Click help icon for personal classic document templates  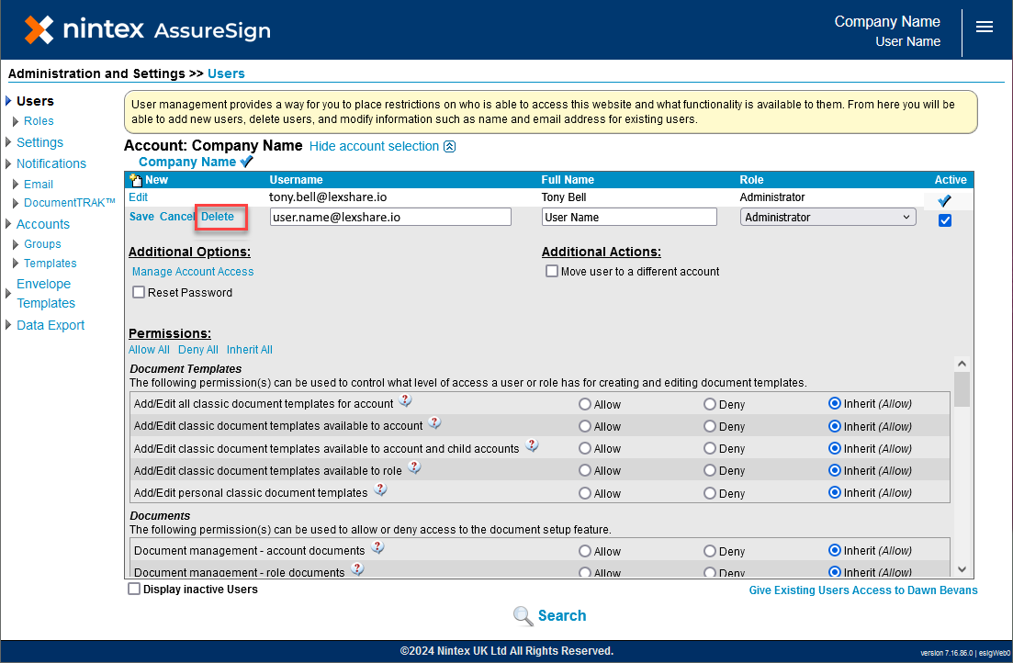[380, 491]
